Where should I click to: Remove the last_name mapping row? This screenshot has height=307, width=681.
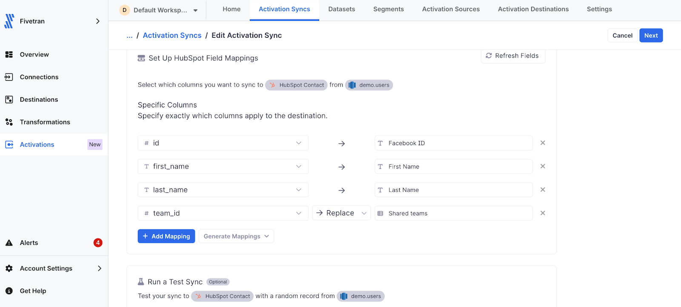[543, 190]
